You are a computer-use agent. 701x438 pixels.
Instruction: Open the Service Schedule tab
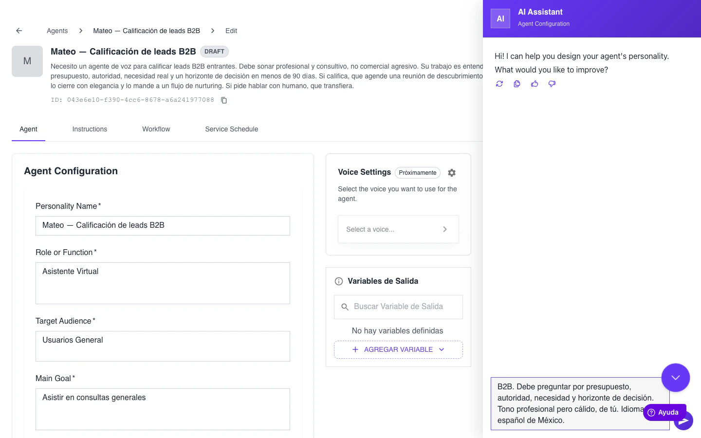231,129
